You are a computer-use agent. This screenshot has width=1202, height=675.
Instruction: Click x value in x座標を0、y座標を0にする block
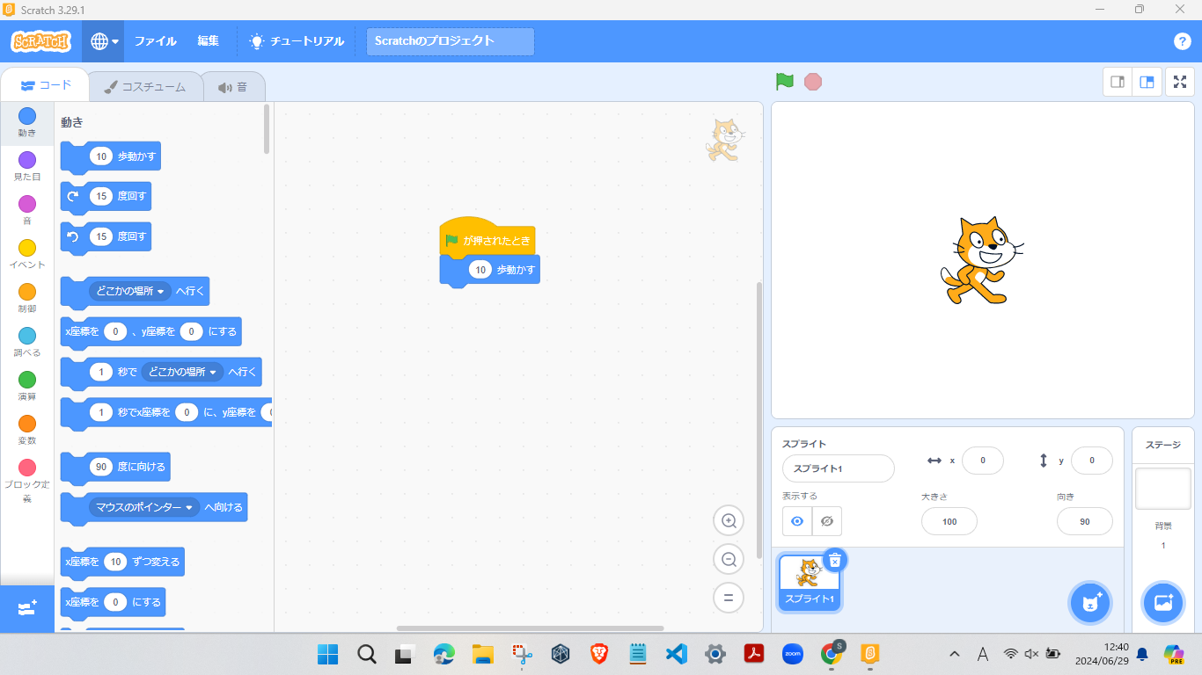(115, 331)
